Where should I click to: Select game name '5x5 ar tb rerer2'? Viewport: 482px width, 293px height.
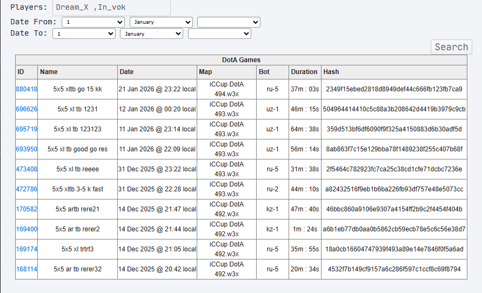tap(77, 229)
